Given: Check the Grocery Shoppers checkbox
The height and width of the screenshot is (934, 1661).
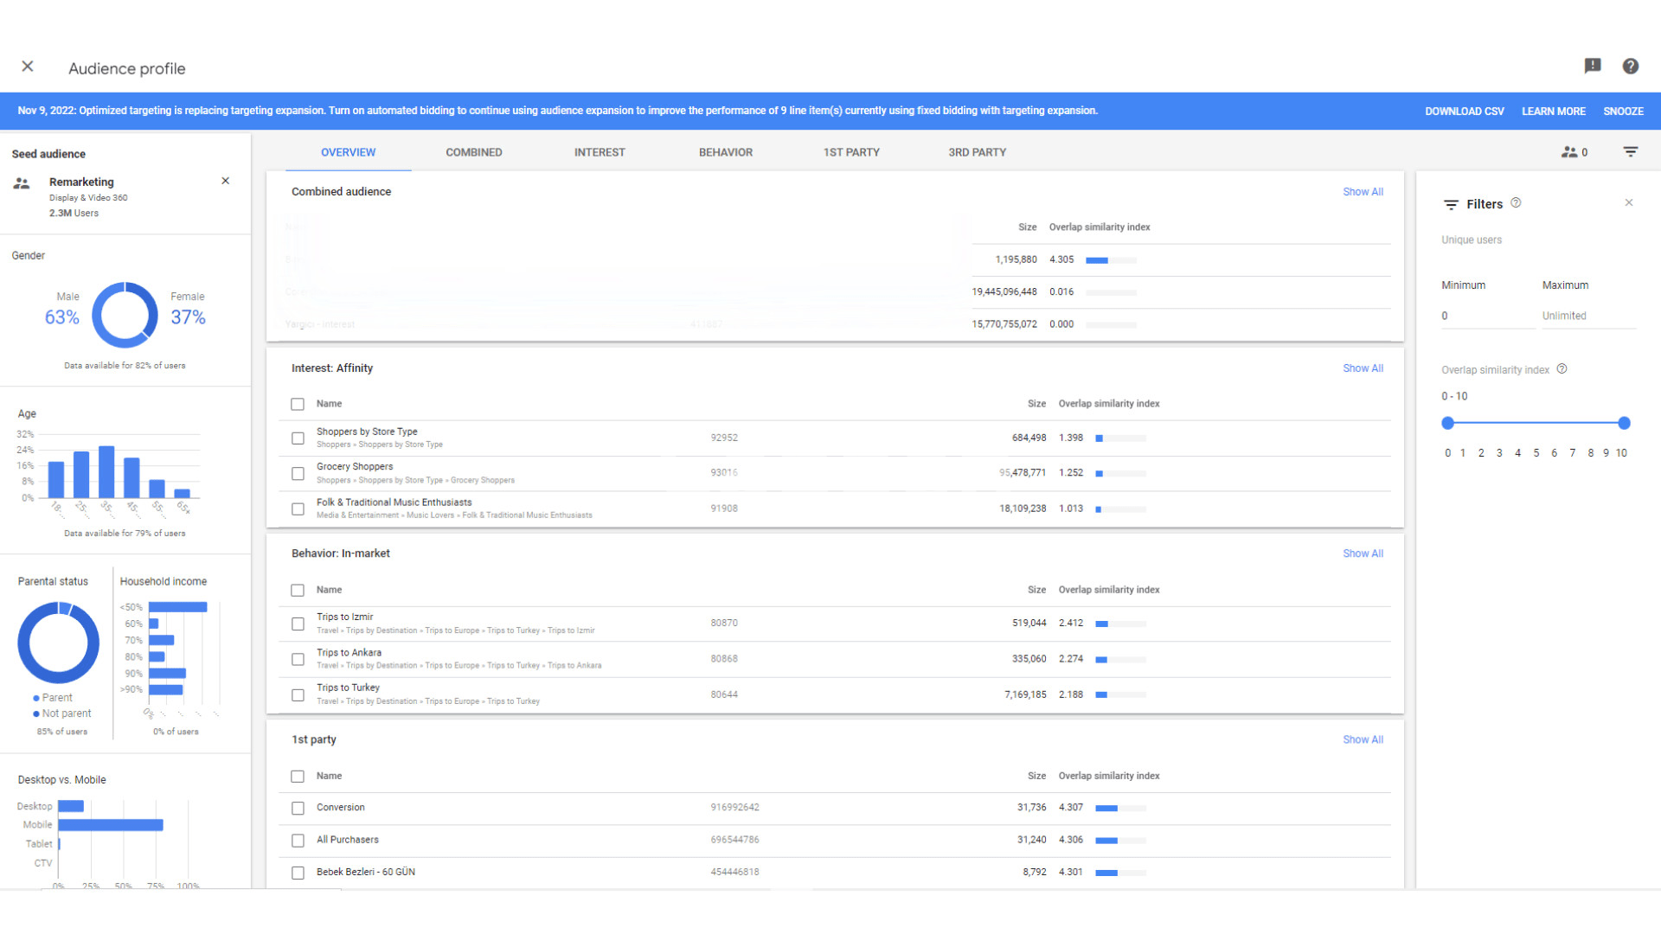Looking at the screenshot, I should point(298,474).
